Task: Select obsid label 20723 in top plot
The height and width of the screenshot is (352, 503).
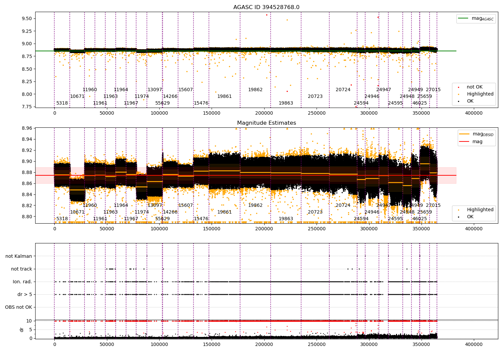Action: (315, 97)
